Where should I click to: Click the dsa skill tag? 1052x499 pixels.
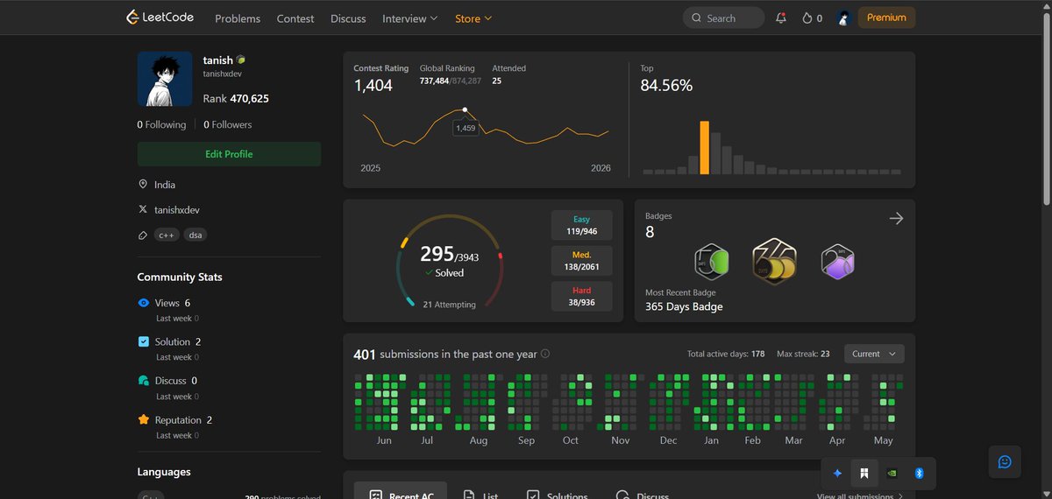click(195, 235)
